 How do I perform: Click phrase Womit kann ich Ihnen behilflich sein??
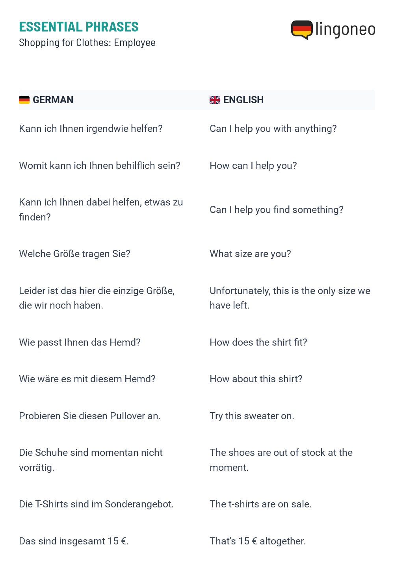[100, 166]
